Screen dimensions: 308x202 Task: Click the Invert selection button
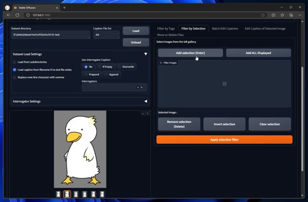click(224, 124)
